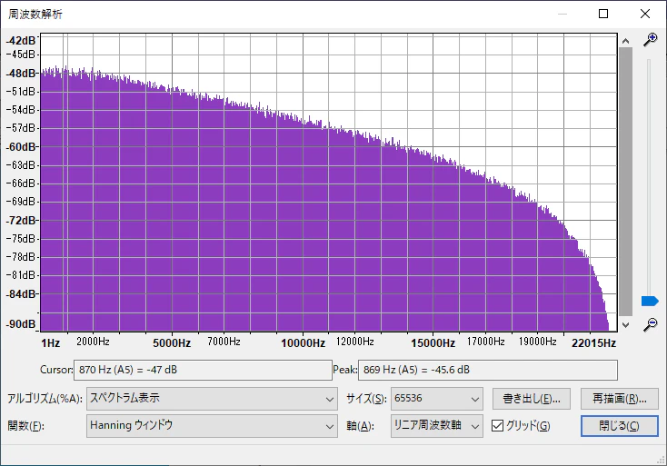Click the 17000Hz frequency axis label
667x466 pixels.
click(485, 342)
